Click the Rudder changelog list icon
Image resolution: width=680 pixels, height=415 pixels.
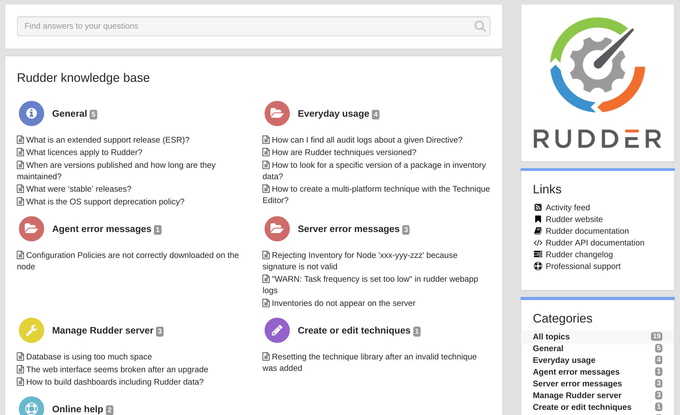tap(538, 254)
